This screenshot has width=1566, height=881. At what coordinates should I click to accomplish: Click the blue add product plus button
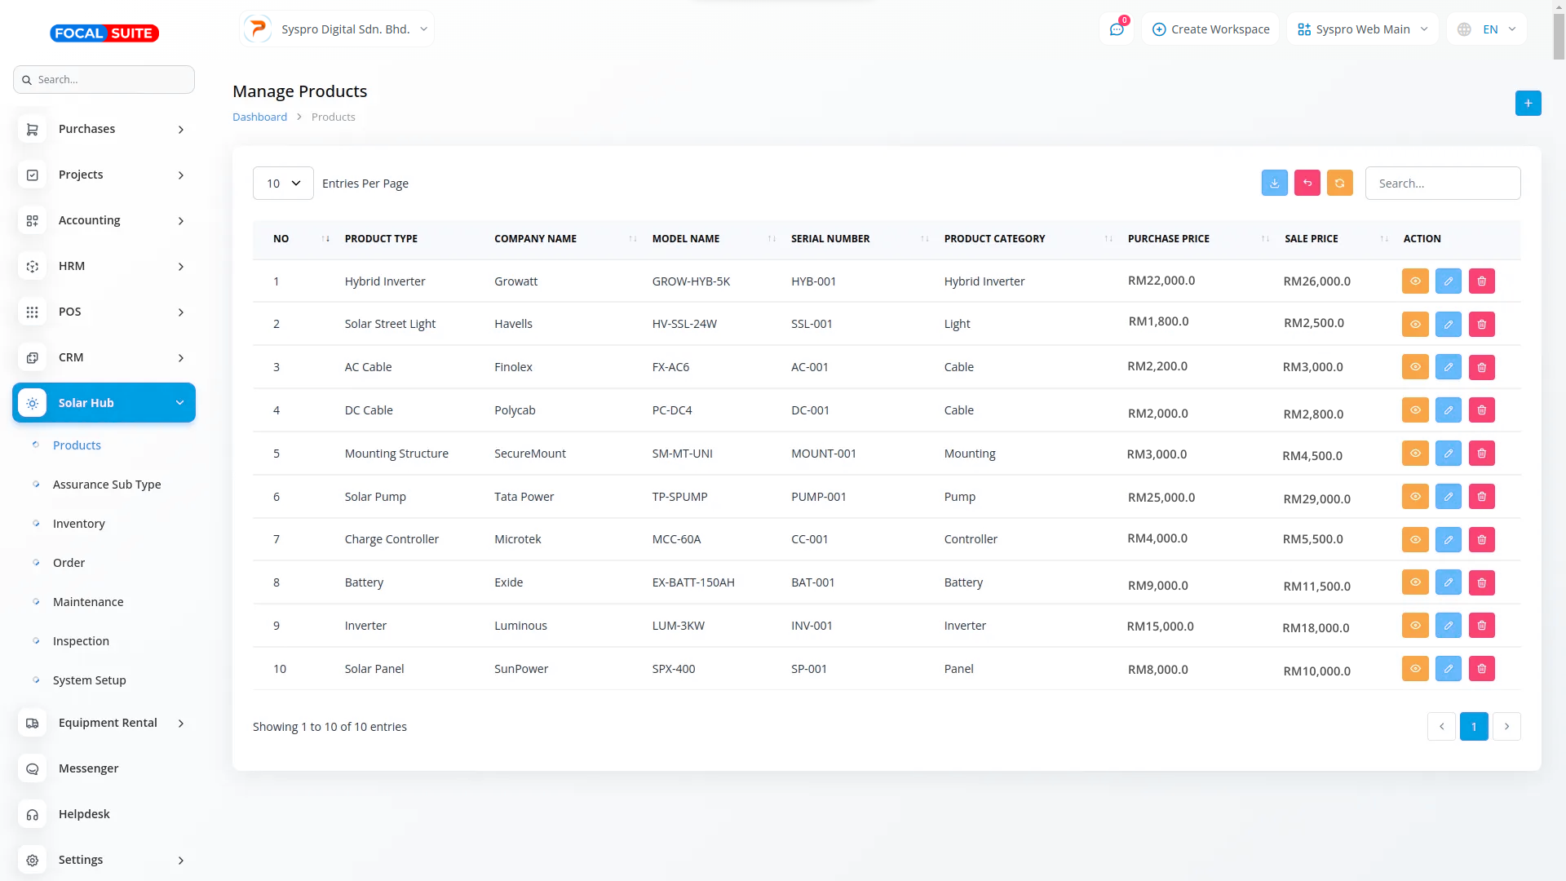[x=1528, y=104]
